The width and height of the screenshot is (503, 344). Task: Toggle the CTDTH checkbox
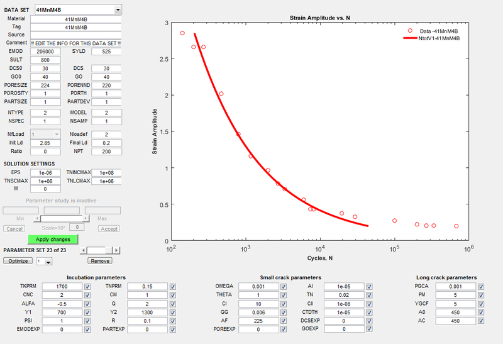tap(370, 311)
